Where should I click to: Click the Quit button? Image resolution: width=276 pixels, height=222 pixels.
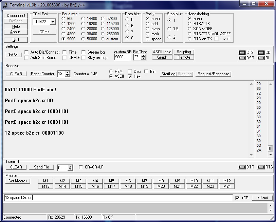pos(16,40)
